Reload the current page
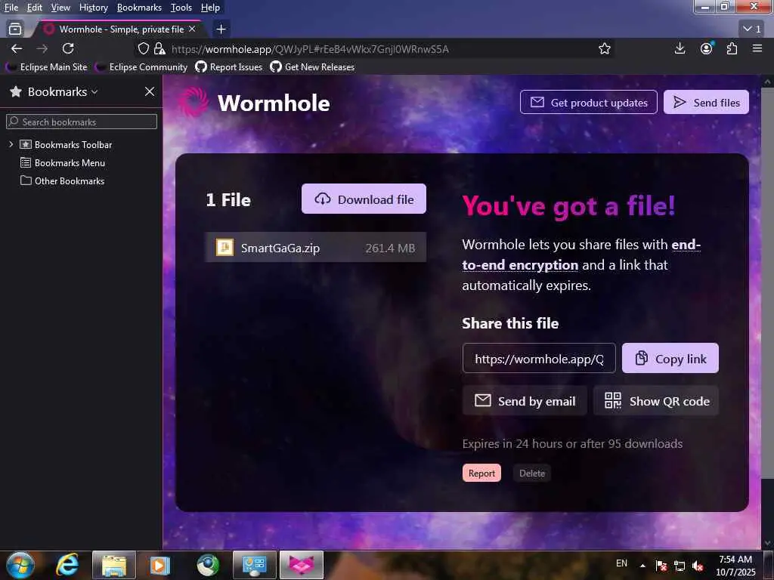 [x=68, y=48]
